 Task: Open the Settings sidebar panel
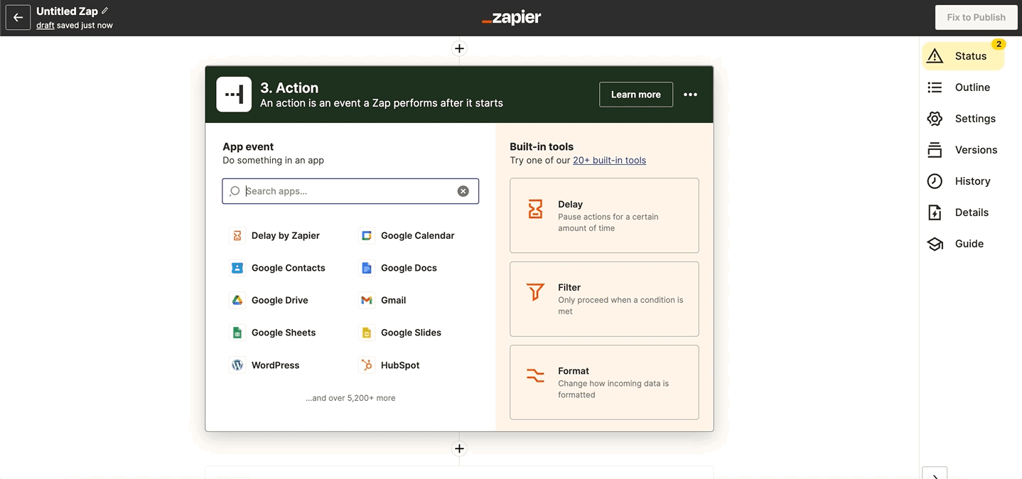pos(962,119)
